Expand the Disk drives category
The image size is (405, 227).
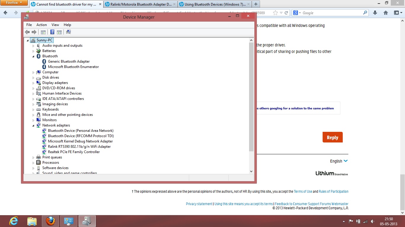point(34,77)
